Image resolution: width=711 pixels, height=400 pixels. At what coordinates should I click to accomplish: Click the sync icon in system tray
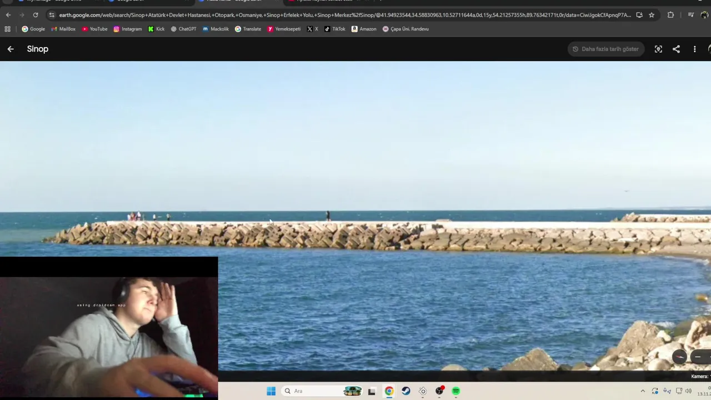click(x=655, y=391)
